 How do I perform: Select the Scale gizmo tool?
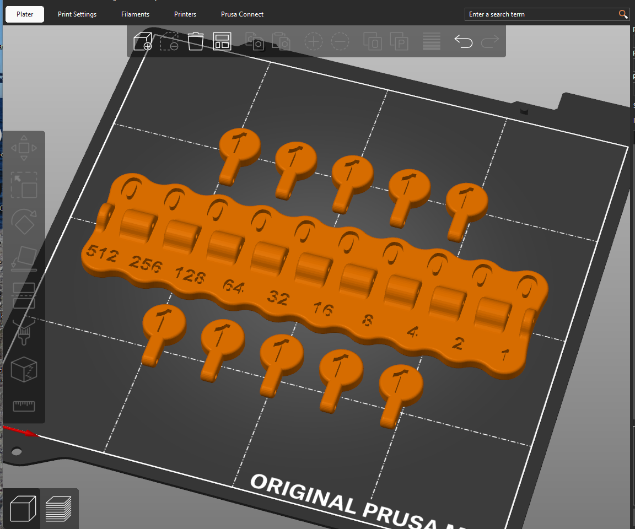point(24,185)
